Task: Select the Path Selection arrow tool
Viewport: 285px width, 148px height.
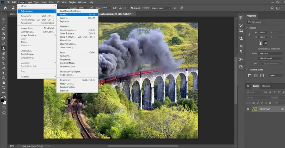Action: tap(4, 73)
